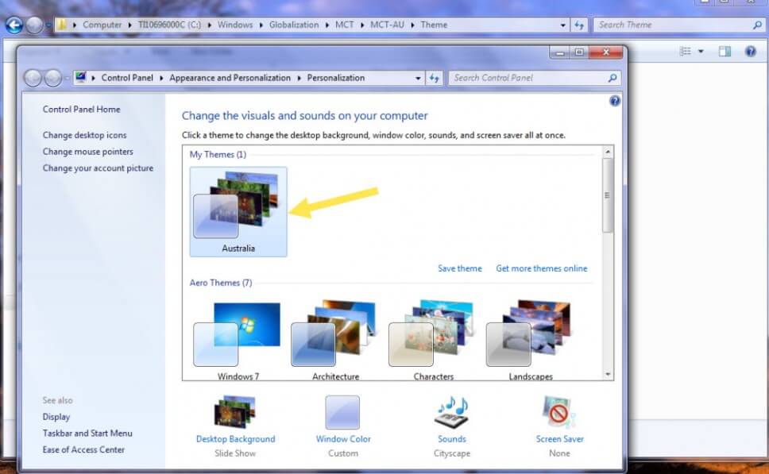The height and width of the screenshot is (474, 769).
Task: Open the Sounds icon
Action: [452, 412]
